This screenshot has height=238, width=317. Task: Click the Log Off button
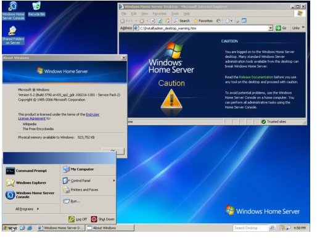click(78, 219)
